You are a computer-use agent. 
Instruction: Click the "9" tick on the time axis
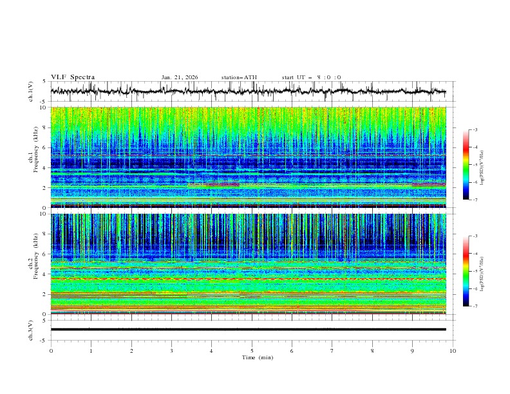click(412, 351)
